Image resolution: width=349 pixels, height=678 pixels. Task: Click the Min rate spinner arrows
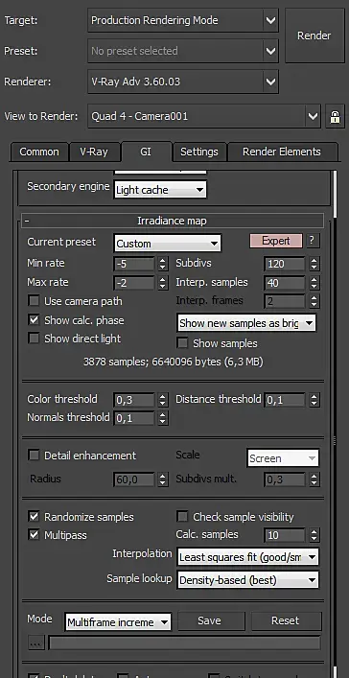point(163,264)
